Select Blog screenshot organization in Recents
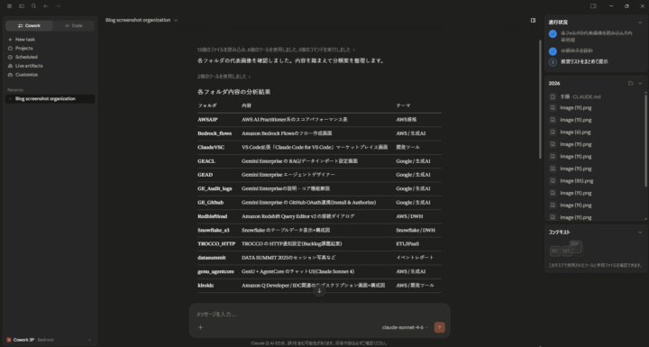This screenshot has width=649, height=347. pyautogui.click(x=50, y=98)
